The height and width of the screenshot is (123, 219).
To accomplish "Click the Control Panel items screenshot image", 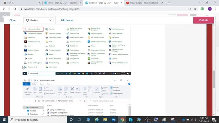I will 77,50.
